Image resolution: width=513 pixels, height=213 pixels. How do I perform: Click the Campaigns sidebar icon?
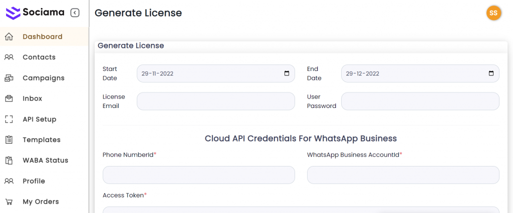pos(9,78)
